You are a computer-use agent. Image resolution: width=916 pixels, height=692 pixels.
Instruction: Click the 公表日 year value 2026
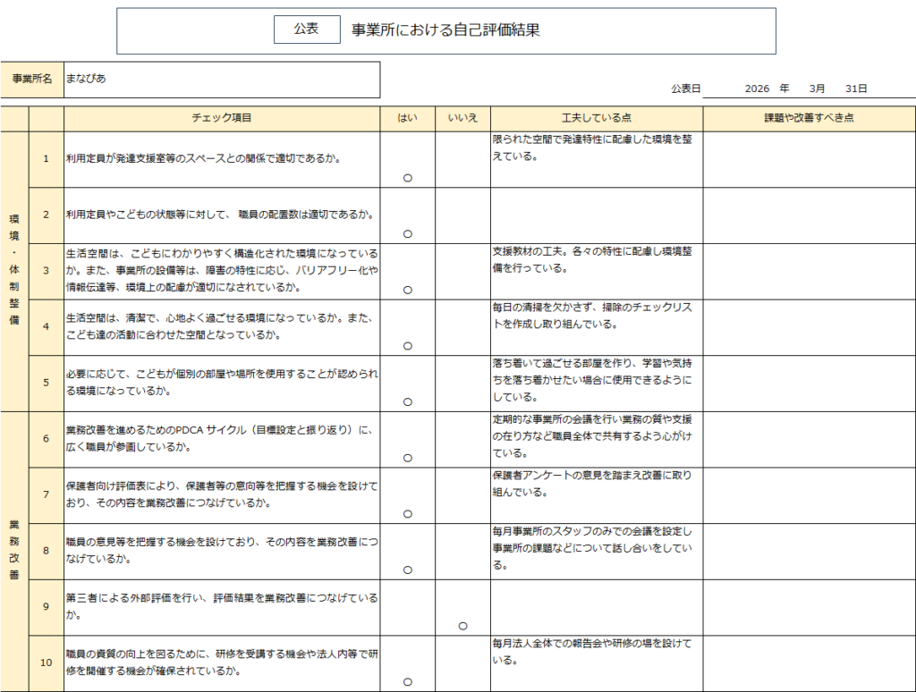point(757,89)
